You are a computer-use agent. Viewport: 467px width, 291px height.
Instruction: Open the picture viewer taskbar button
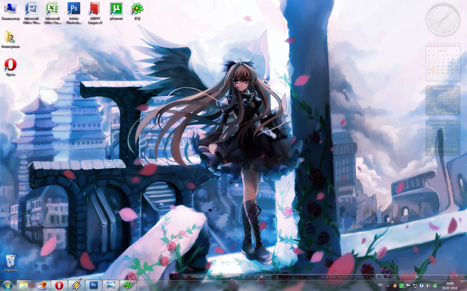point(111,285)
